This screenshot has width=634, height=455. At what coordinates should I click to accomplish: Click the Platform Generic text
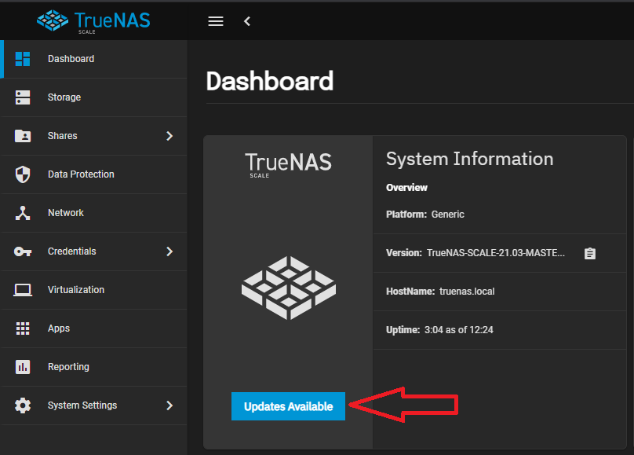tap(425, 215)
